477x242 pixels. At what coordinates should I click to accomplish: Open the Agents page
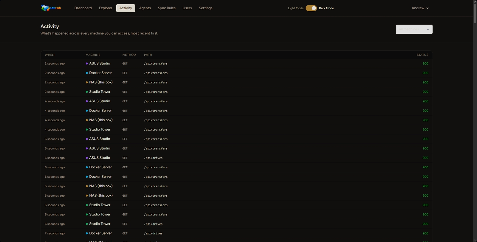145,8
